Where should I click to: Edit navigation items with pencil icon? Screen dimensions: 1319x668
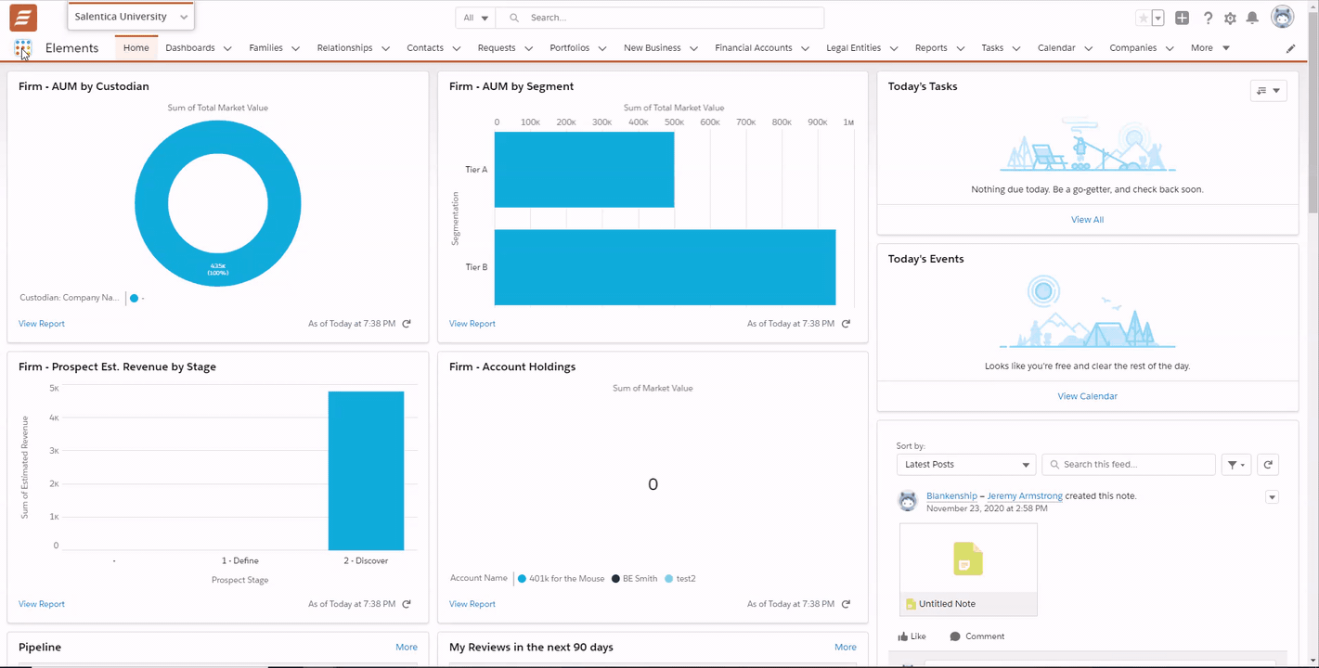(x=1290, y=48)
